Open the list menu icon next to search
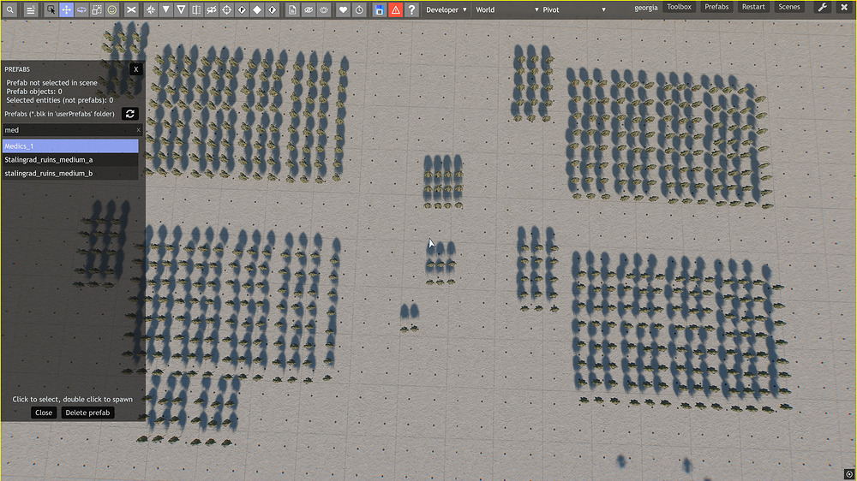This screenshot has height=481, width=857. pos(31,9)
